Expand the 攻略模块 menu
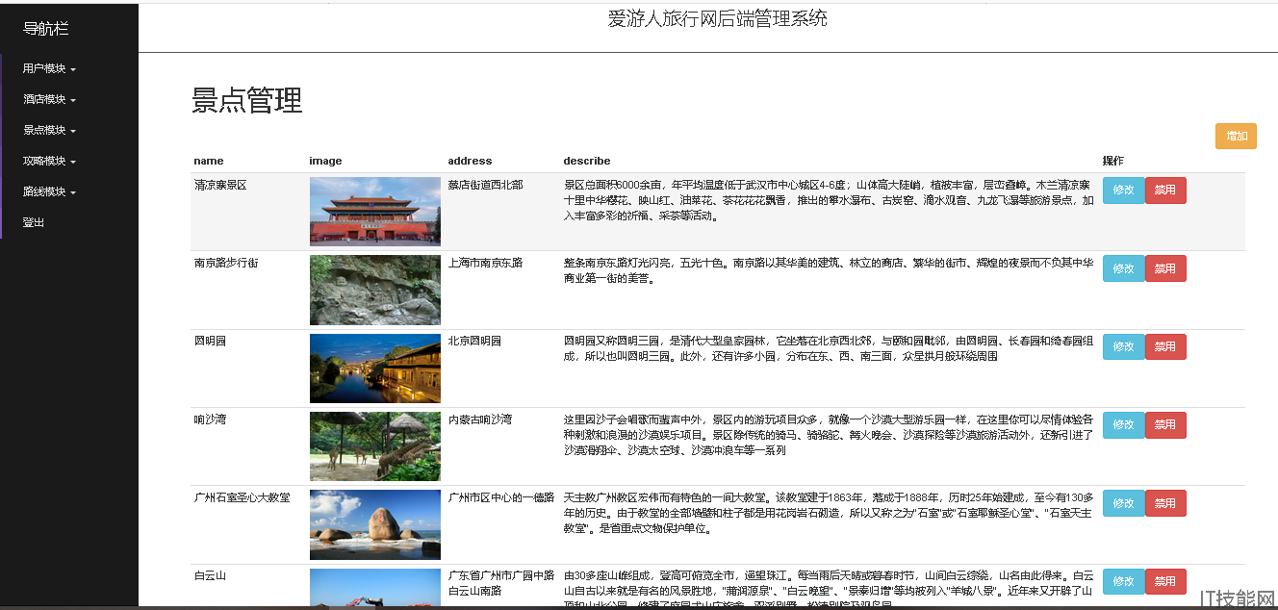The width and height of the screenshot is (1278, 610). click(x=49, y=162)
